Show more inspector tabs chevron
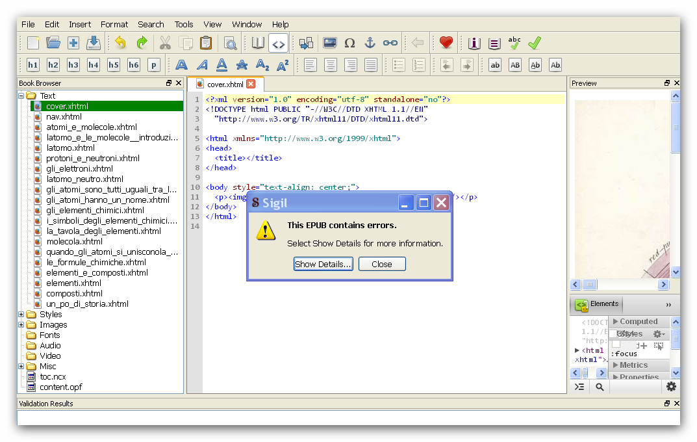Screen dimensions: 697x442 coord(668,305)
